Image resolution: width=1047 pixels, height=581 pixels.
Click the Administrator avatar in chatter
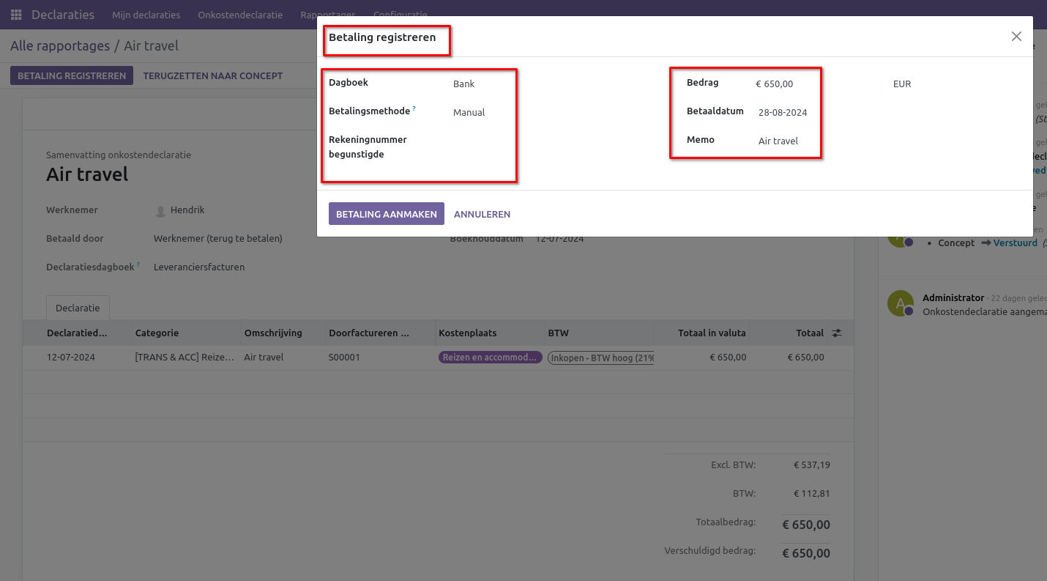900,303
